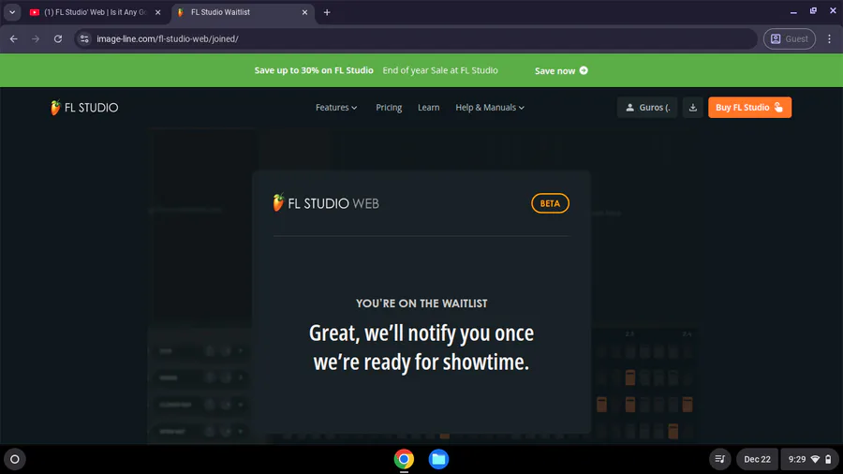This screenshot has height=474, width=843.
Task: Click the battery icon in the status tray
Action: click(828, 460)
